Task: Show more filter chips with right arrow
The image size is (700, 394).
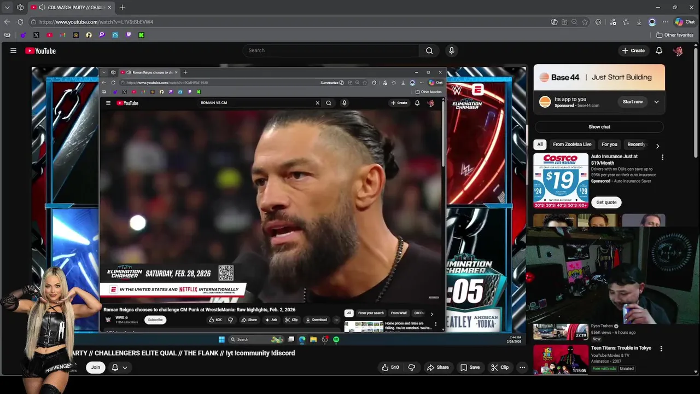Action: (657, 146)
